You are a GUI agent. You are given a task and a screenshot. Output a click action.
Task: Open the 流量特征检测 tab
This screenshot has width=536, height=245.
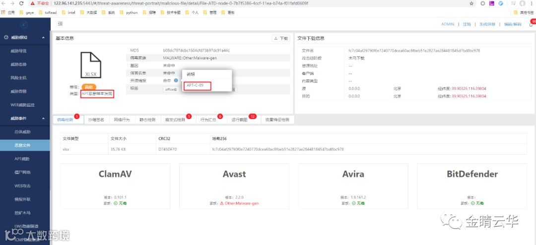click(277, 120)
